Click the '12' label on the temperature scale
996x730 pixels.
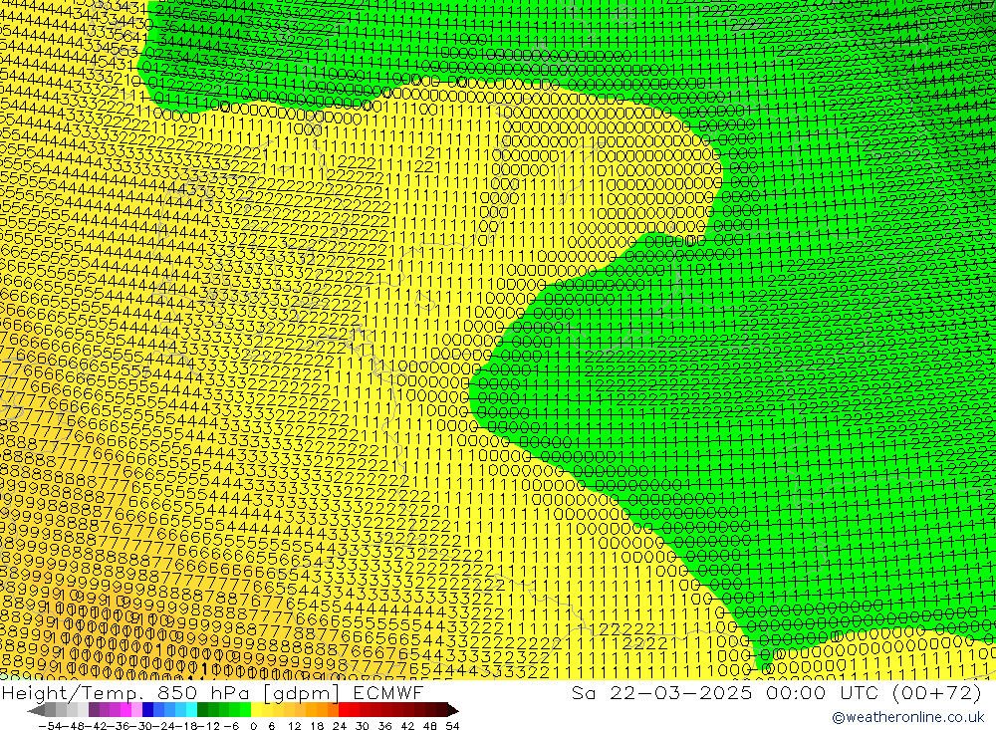click(x=294, y=726)
